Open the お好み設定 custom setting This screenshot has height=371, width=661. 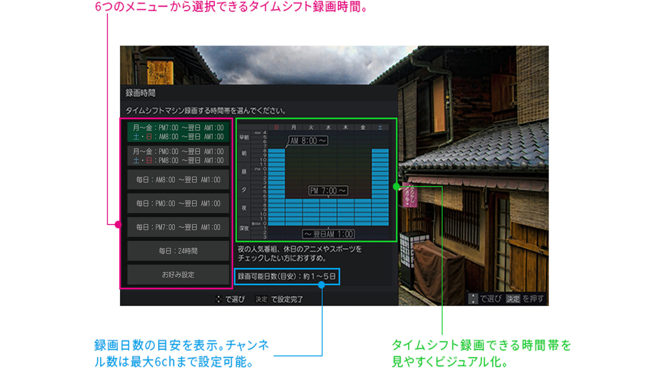pyautogui.click(x=178, y=274)
